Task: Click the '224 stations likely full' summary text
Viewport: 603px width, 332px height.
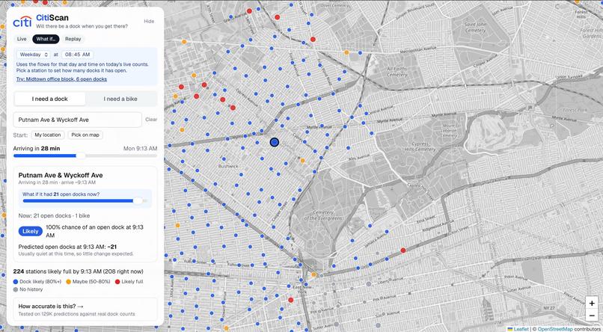Action: (x=78, y=271)
